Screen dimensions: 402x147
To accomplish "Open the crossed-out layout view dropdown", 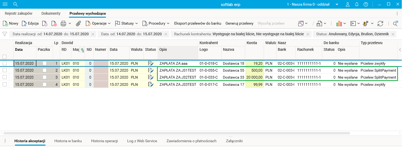I will tap(303, 24).
